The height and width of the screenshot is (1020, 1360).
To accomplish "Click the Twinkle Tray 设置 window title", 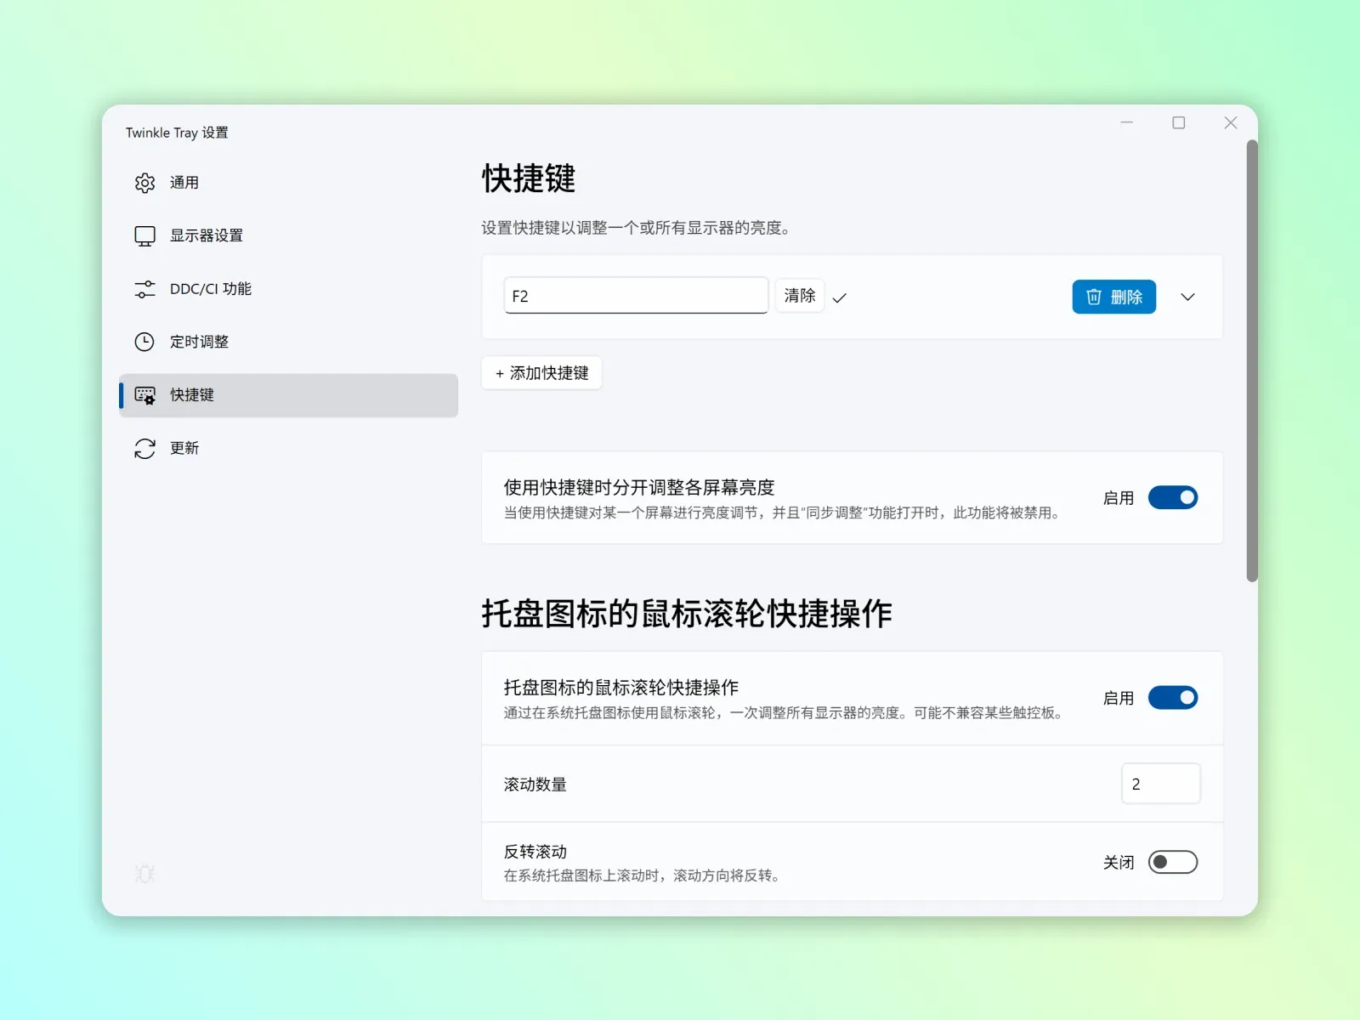I will [177, 133].
